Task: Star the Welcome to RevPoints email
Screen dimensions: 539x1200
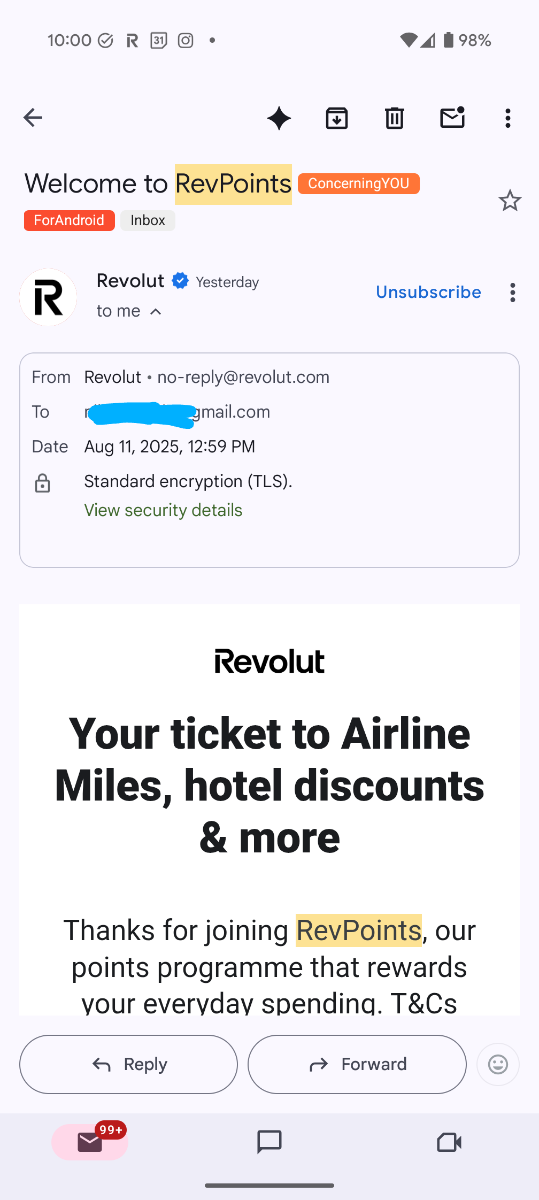Action: (510, 201)
